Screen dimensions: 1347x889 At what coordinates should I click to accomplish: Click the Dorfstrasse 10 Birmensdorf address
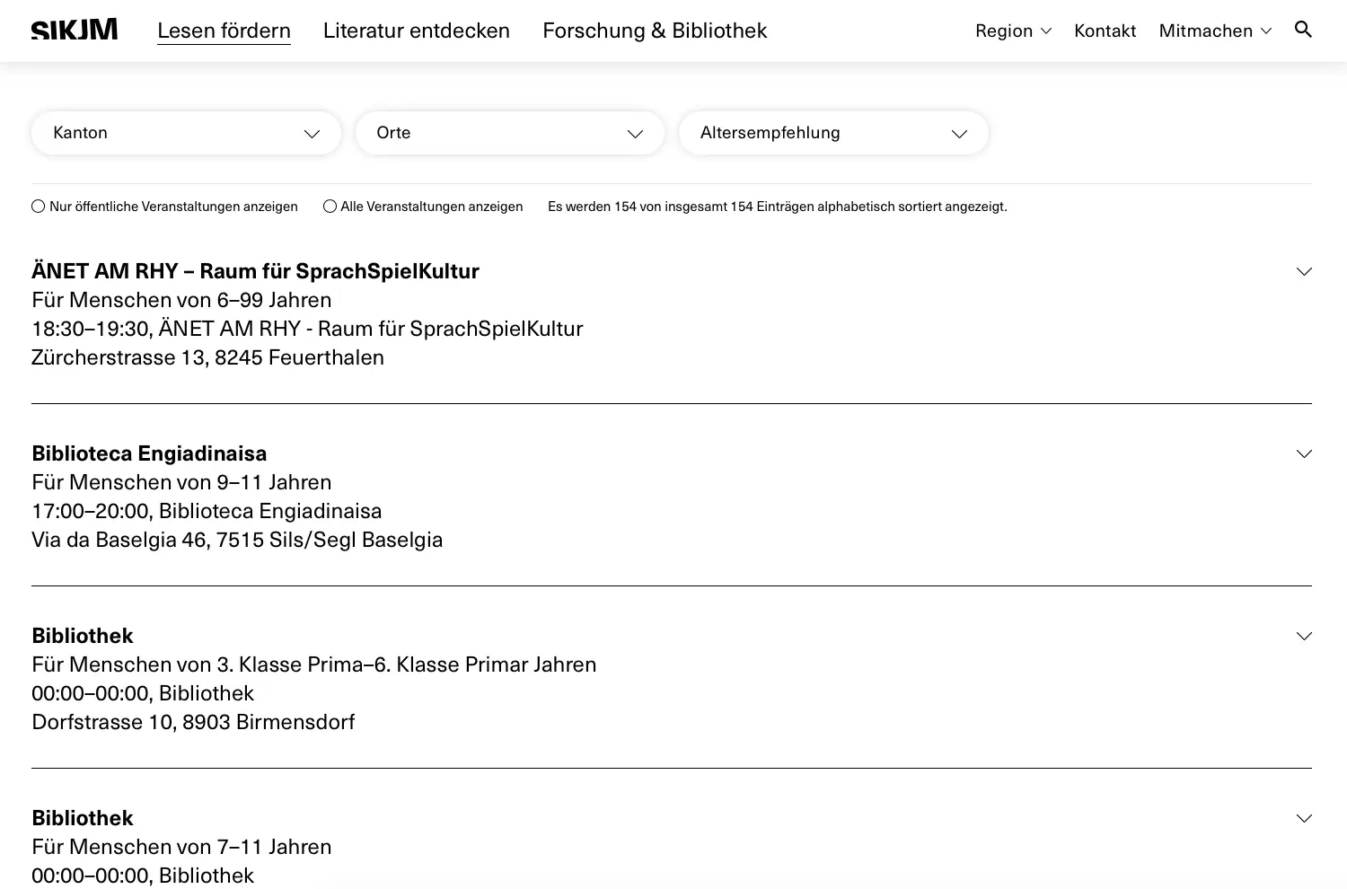click(193, 722)
